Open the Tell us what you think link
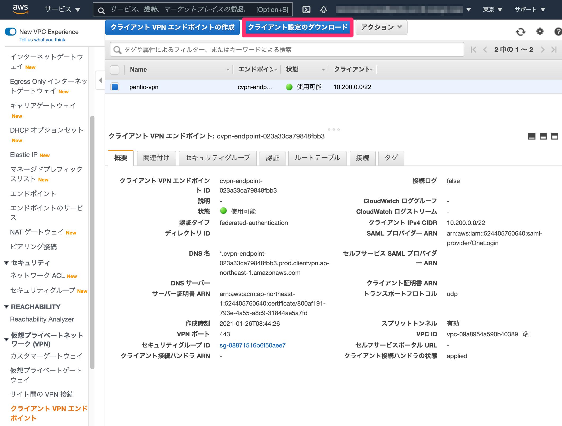The height and width of the screenshot is (426, 562). tap(42, 40)
